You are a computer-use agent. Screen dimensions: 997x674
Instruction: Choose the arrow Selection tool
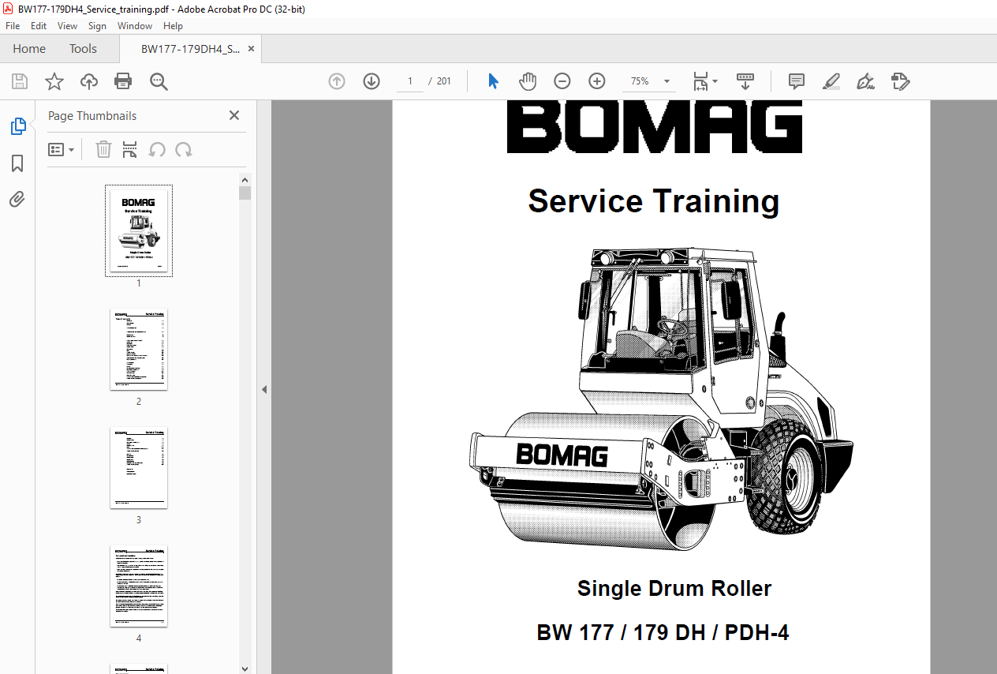pyautogui.click(x=493, y=81)
